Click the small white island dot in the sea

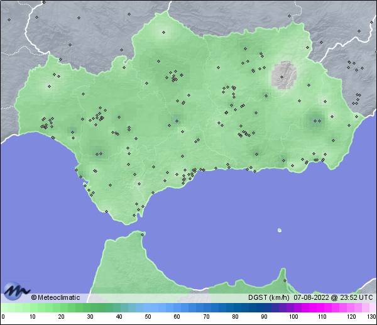point(280,230)
